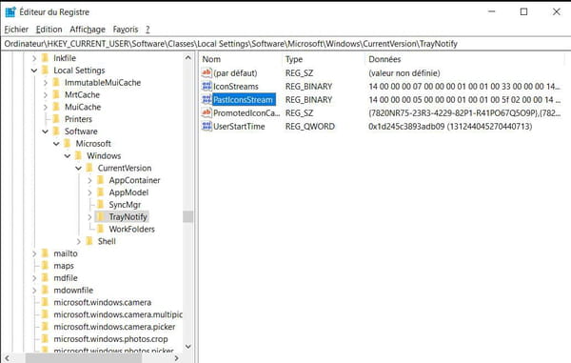Click the (valeur non définie) data cell

click(404, 73)
